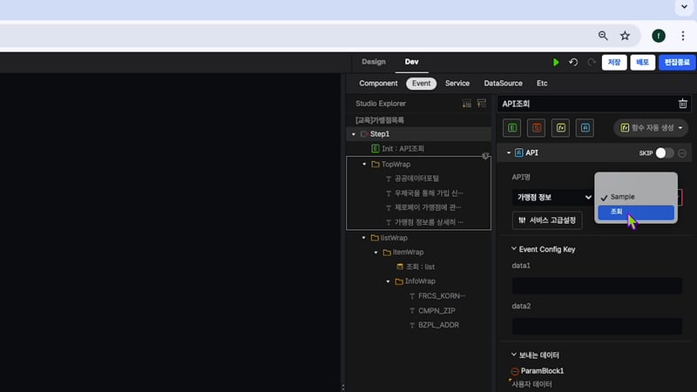
Task: Switch to the Design tab
Action: tap(374, 62)
